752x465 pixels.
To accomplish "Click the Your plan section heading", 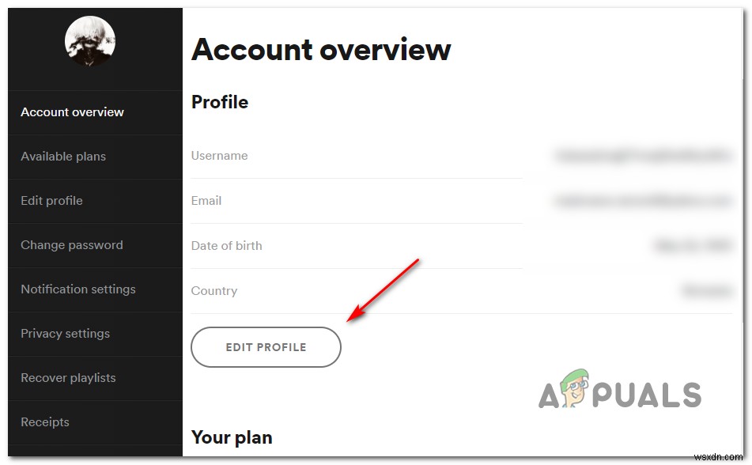I will [232, 437].
